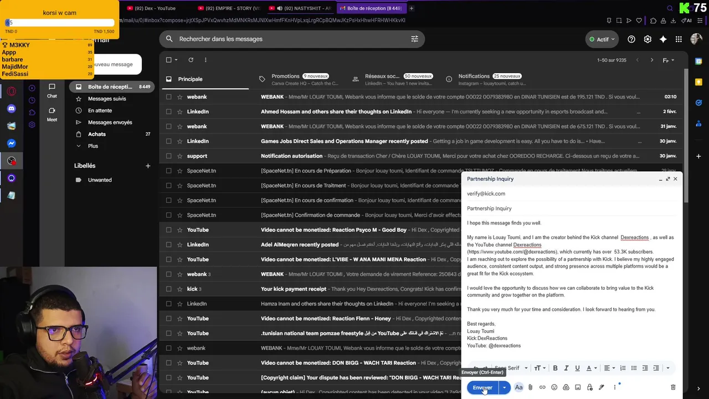Open the Sans Serif font dropdown
The height and width of the screenshot is (399, 709).
coord(511,368)
